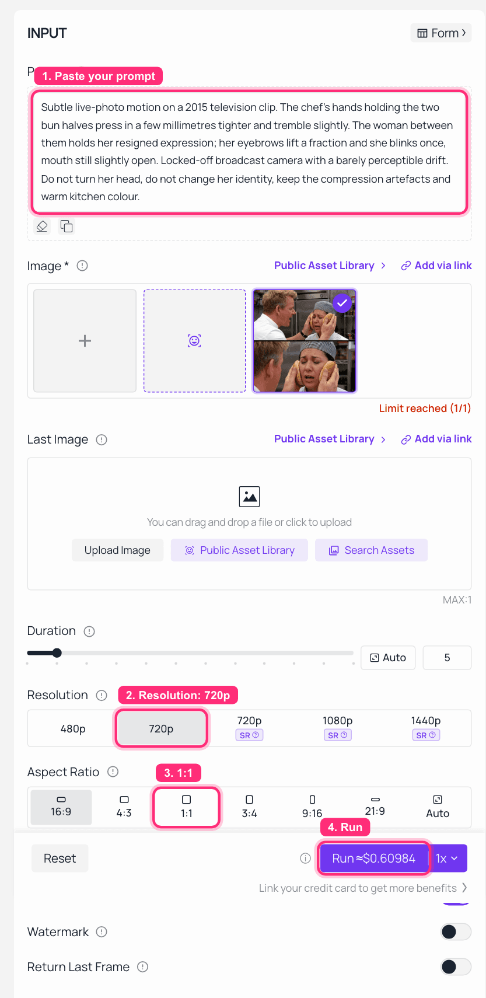Select the 1080p SR resolution option
This screenshot has width=486, height=998.
tap(338, 728)
